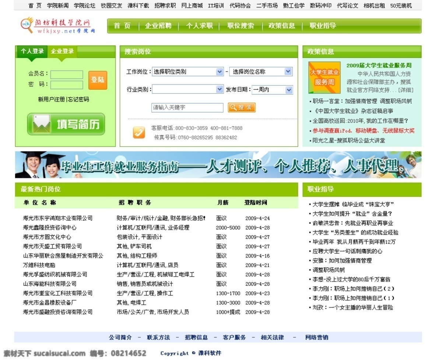Click the 请输入关键字 search field

pos(187,108)
